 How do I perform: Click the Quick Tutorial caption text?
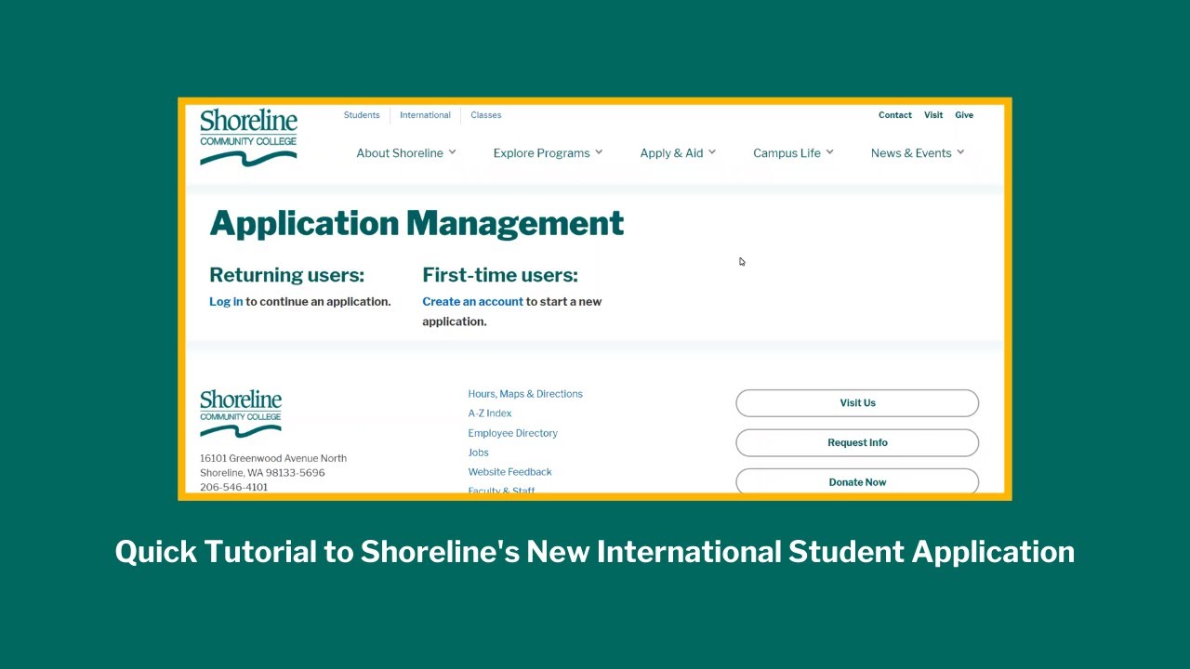[x=595, y=552]
